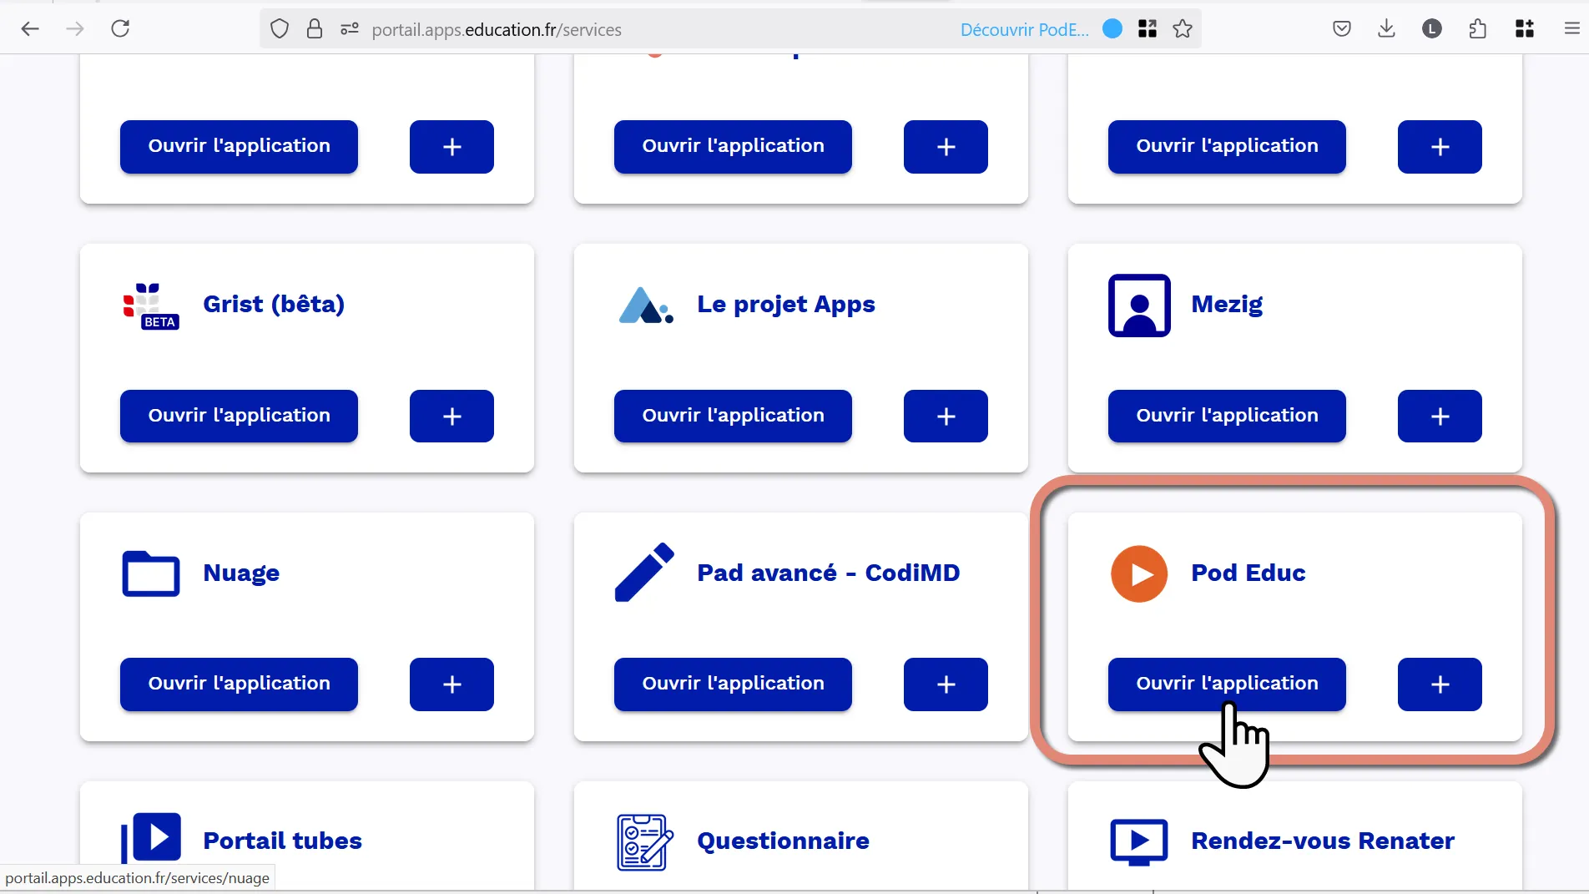Screen dimensions: 1589x894
Task: Click the Pad avancé pencil icon
Action: pos(644,572)
